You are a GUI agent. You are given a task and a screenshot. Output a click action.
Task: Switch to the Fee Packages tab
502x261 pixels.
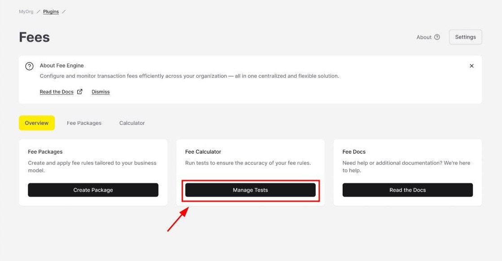[84, 123]
